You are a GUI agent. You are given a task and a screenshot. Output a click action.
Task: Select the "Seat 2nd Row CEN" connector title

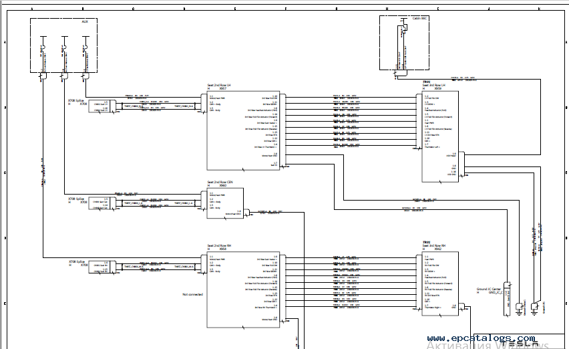pyautogui.click(x=220, y=183)
